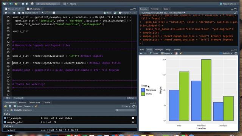Switch to the df_example editor tab

35,9
